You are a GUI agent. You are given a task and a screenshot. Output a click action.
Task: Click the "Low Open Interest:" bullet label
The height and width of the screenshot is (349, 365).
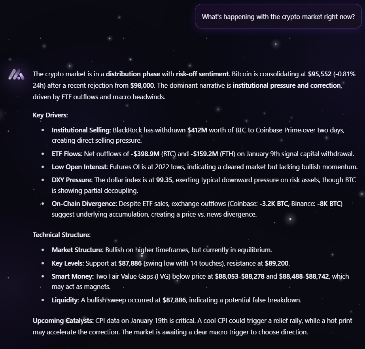79,167
